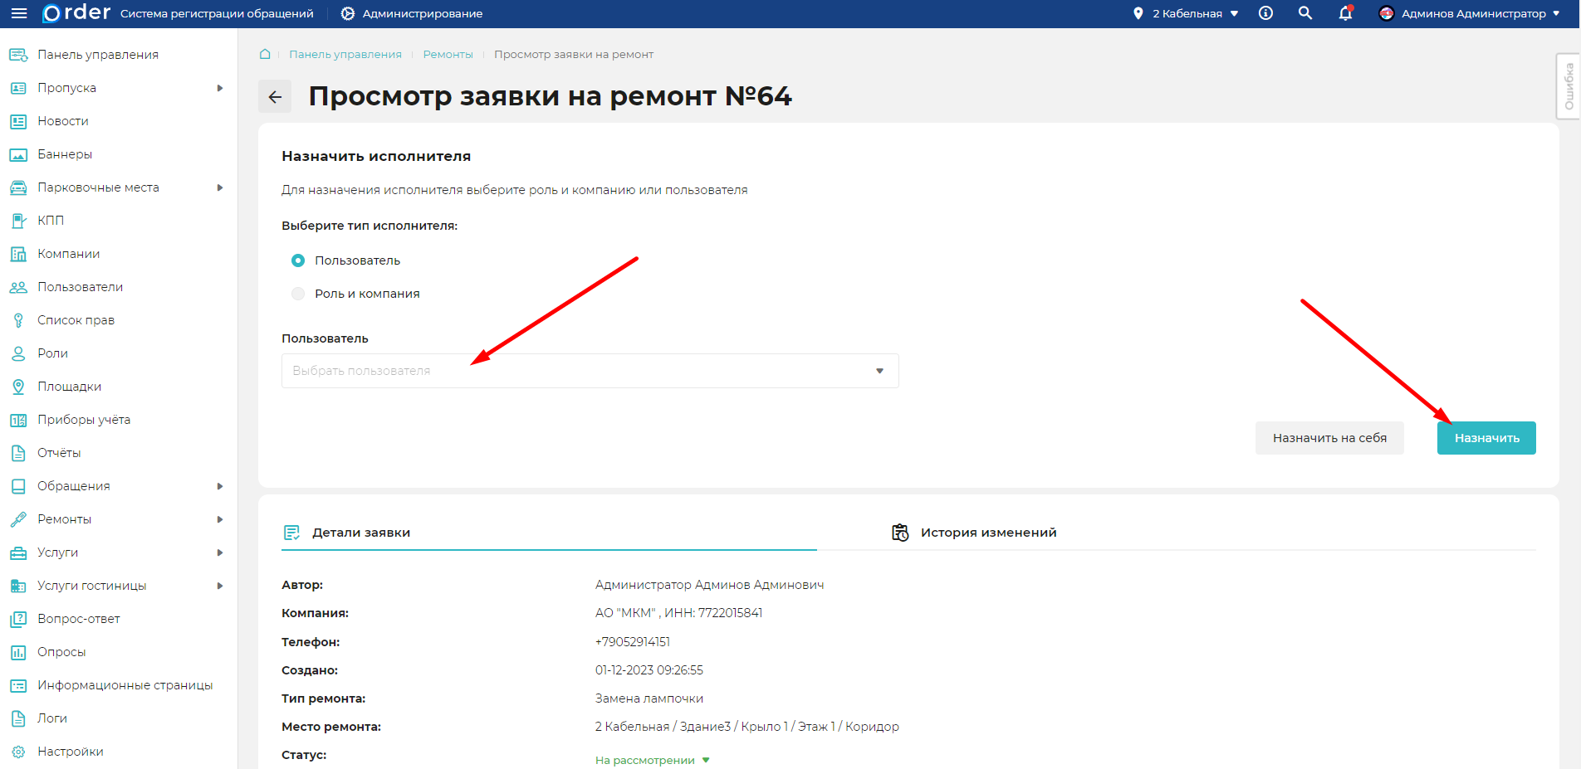Screen dimensions: 1581x769
Task: Choose the Роль и компания radio option
Action: pyautogui.click(x=297, y=293)
